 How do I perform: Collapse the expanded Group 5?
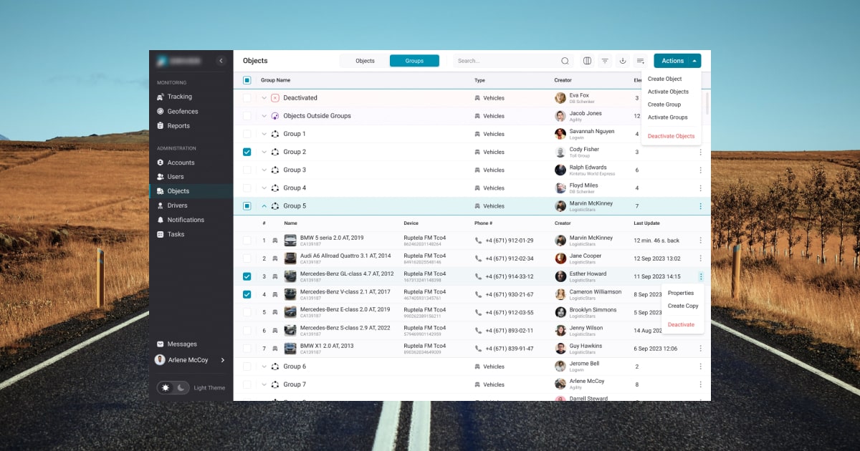pyautogui.click(x=264, y=205)
